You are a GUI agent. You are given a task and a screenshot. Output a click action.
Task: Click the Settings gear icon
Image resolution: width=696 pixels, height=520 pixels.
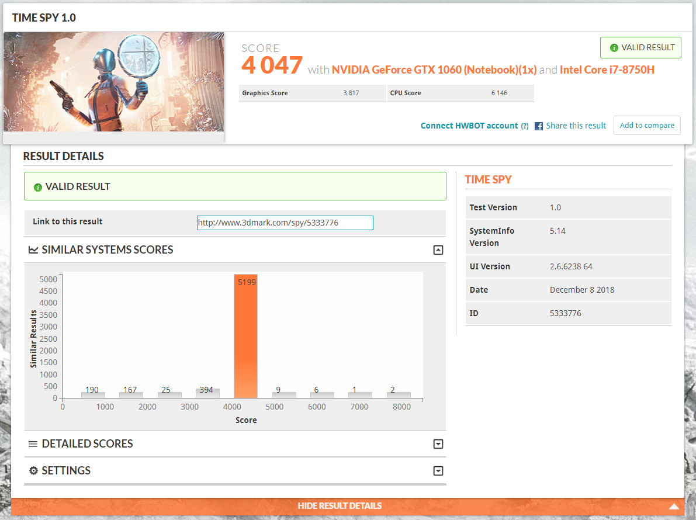click(33, 471)
